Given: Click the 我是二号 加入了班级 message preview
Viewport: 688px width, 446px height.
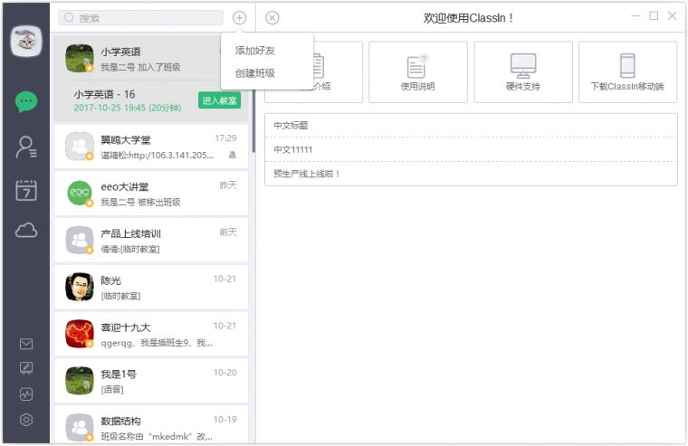Looking at the screenshot, I should 140,67.
